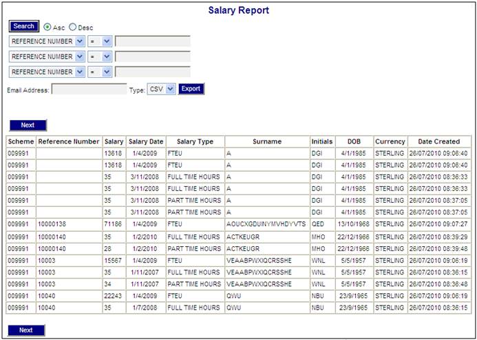Click the Salary Type column header
Screen dimensions: 477x340
pyautogui.click(x=195, y=142)
